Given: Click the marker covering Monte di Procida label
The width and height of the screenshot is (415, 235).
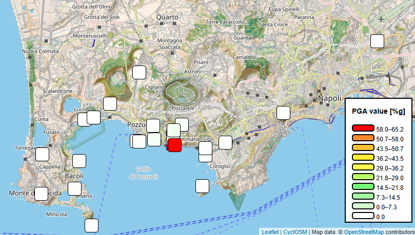Looking at the screenshot, I should click(41, 194).
